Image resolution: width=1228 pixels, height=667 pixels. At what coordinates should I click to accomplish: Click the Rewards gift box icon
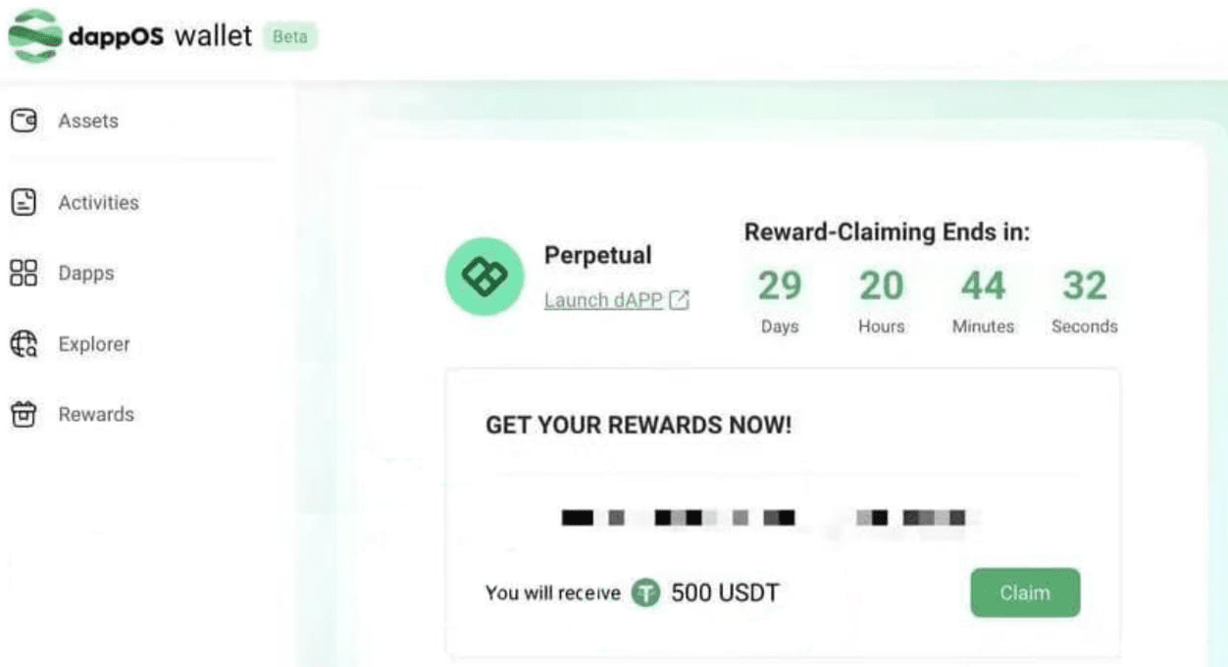click(x=24, y=414)
